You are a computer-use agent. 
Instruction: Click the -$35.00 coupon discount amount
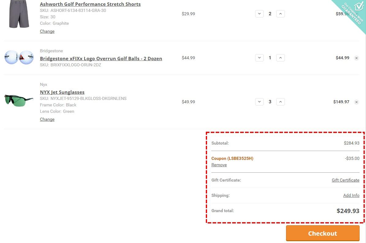pyautogui.click(x=352, y=158)
